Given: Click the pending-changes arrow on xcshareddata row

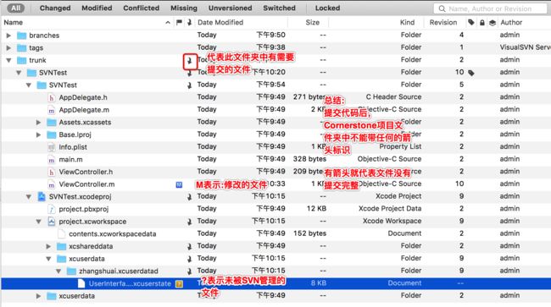Looking at the screenshot, I should [189, 247].
